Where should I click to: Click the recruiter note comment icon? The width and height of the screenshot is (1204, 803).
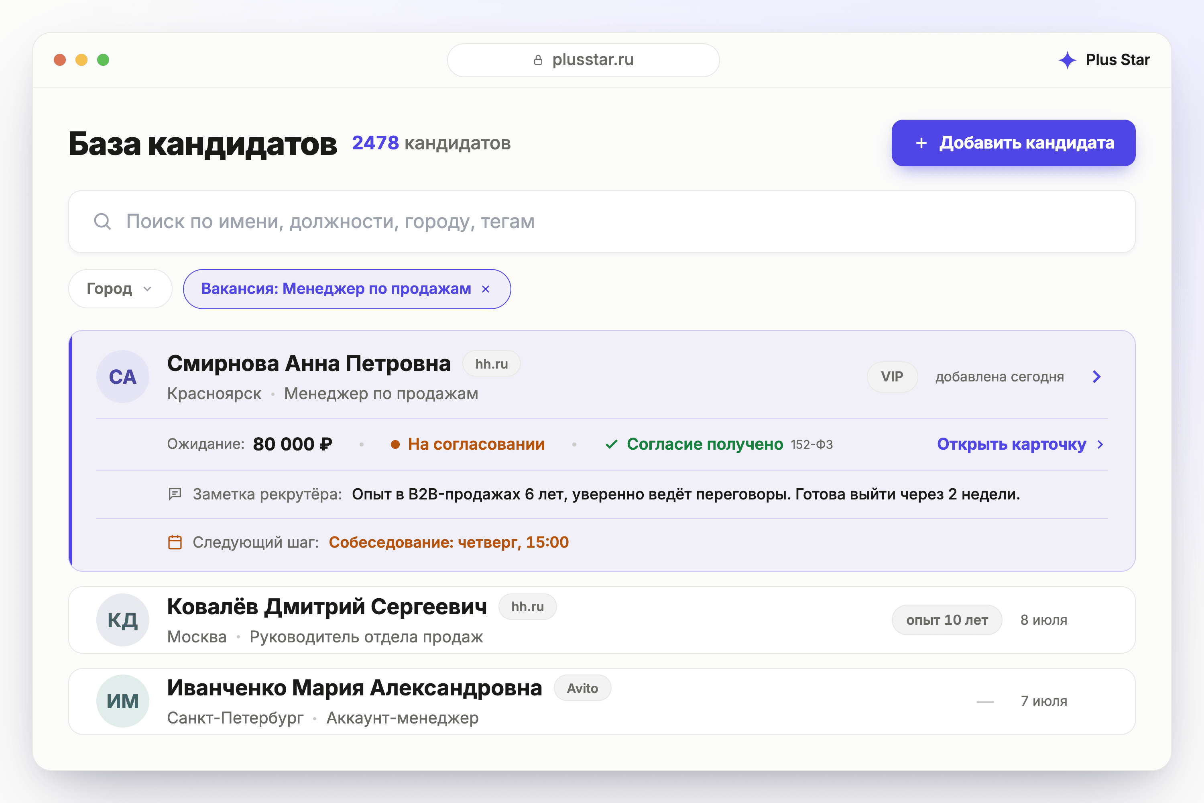pos(175,494)
